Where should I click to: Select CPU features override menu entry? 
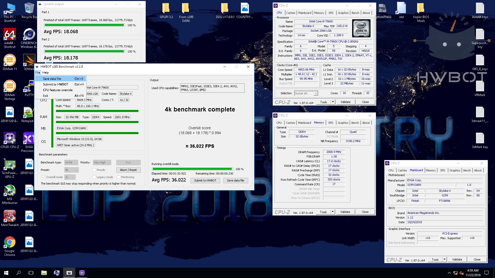coord(61,90)
